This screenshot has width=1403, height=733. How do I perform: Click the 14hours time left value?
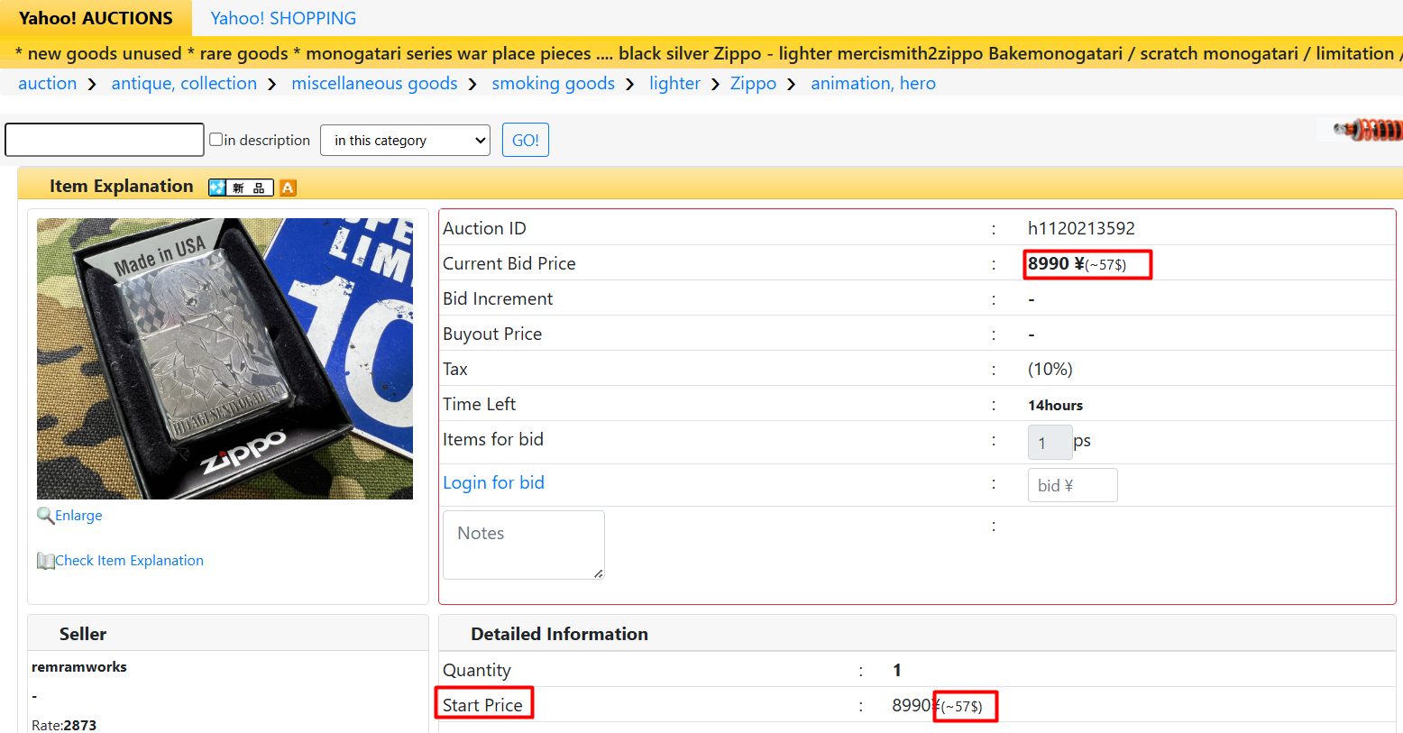point(1055,406)
